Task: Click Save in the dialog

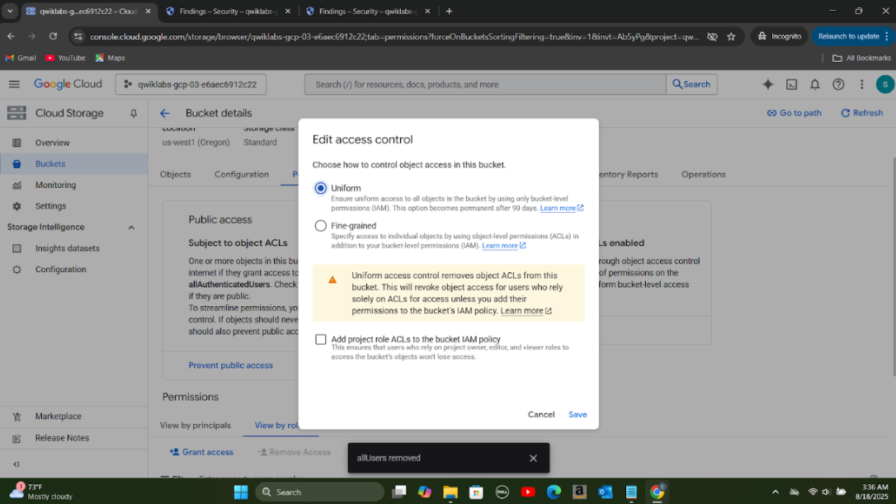Action: coord(578,414)
